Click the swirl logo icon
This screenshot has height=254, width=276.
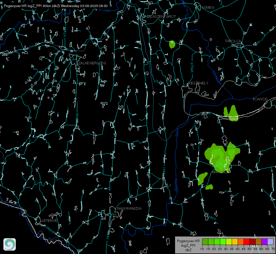[10, 244]
